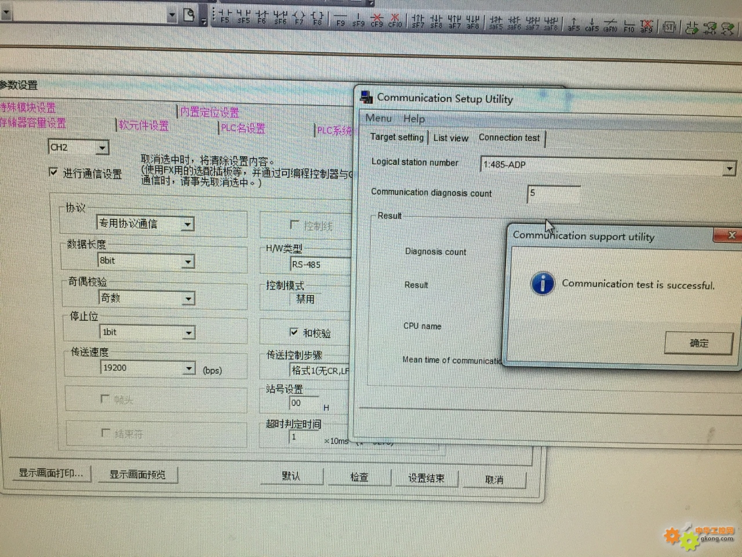742x557 pixels.
Task: Click the 取消 button
Action: (x=494, y=479)
